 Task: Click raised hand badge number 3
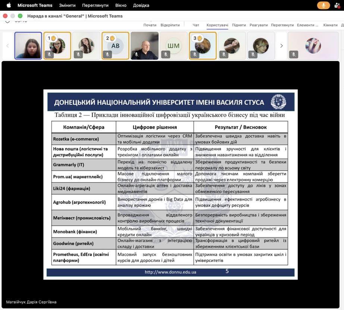(197, 38)
